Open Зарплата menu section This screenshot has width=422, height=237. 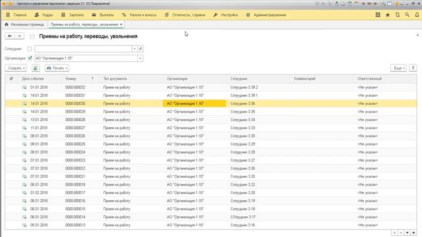click(73, 15)
